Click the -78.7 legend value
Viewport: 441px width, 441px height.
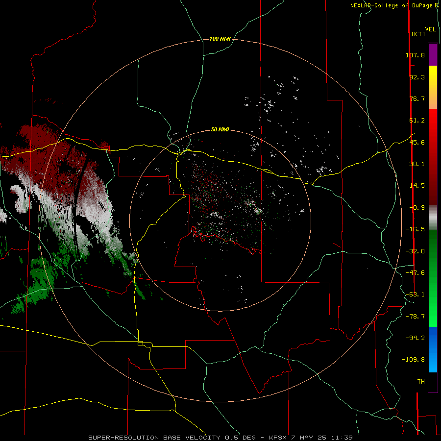(415, 317)
